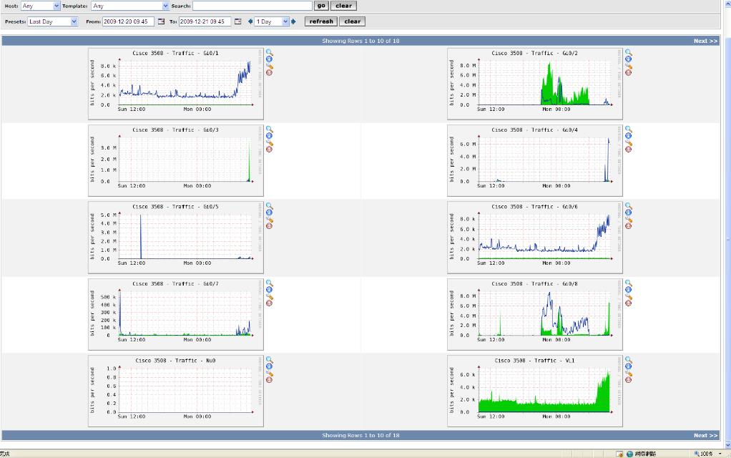The image size is (731, 458).
Task: Open the To date calendar picker
Action: (238, 21)
